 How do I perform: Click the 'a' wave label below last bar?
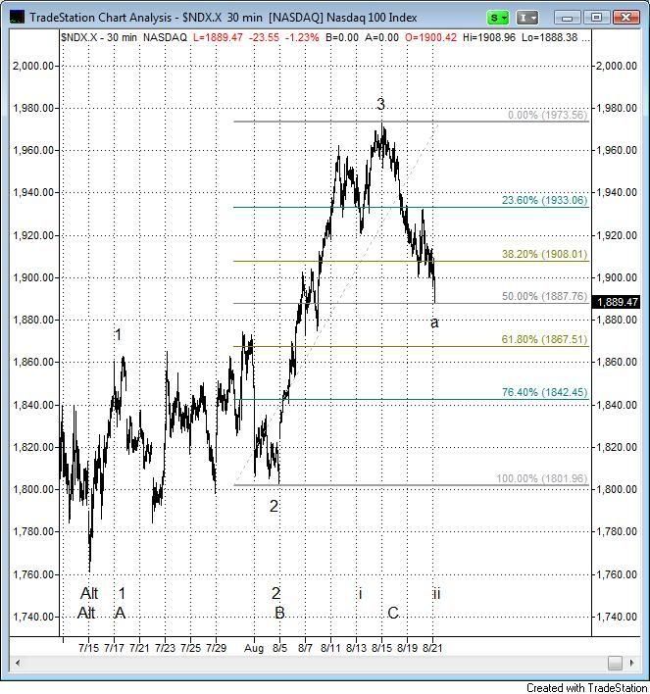click(434, 322)
